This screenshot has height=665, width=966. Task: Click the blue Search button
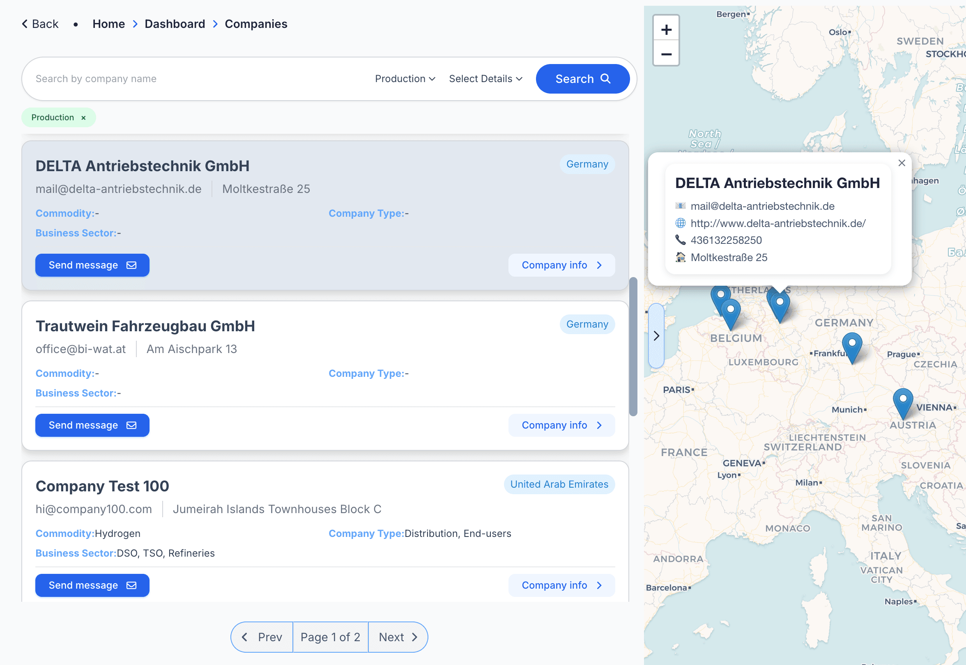coord(582,79)
